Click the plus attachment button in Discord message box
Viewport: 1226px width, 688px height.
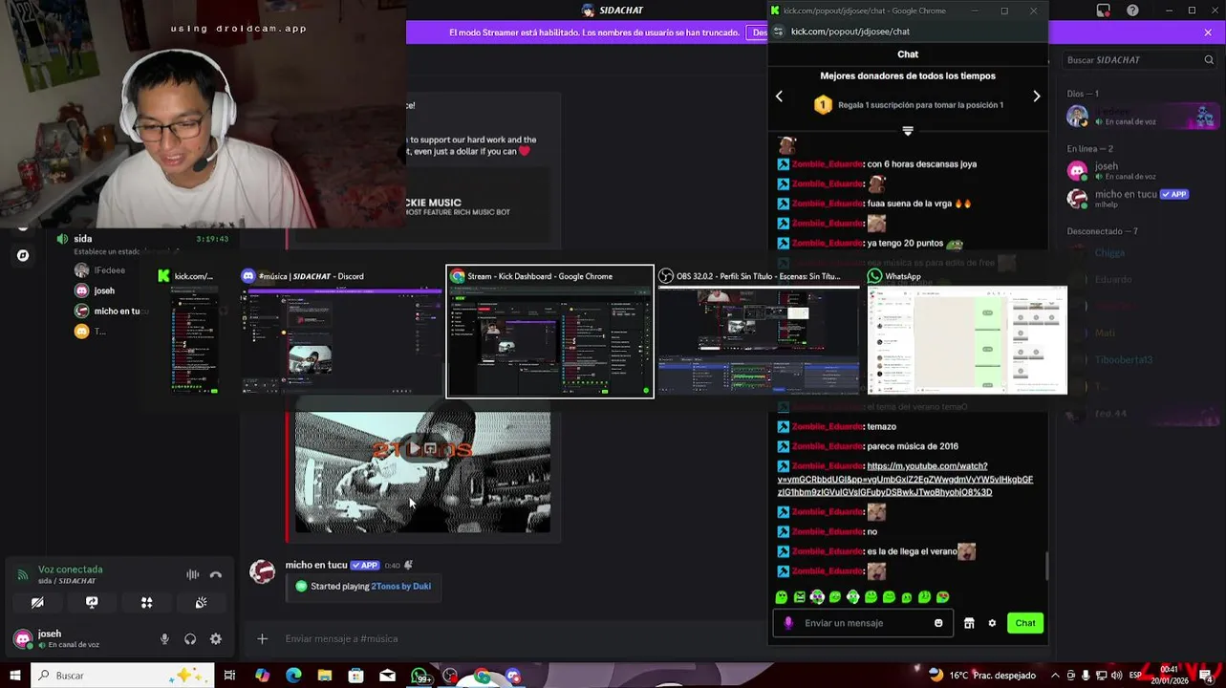(262, 639)
